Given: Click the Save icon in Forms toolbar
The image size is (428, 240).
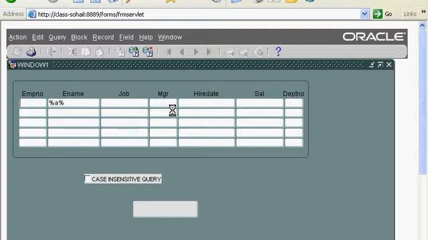Looking at the screenshot, I should 17,51.
